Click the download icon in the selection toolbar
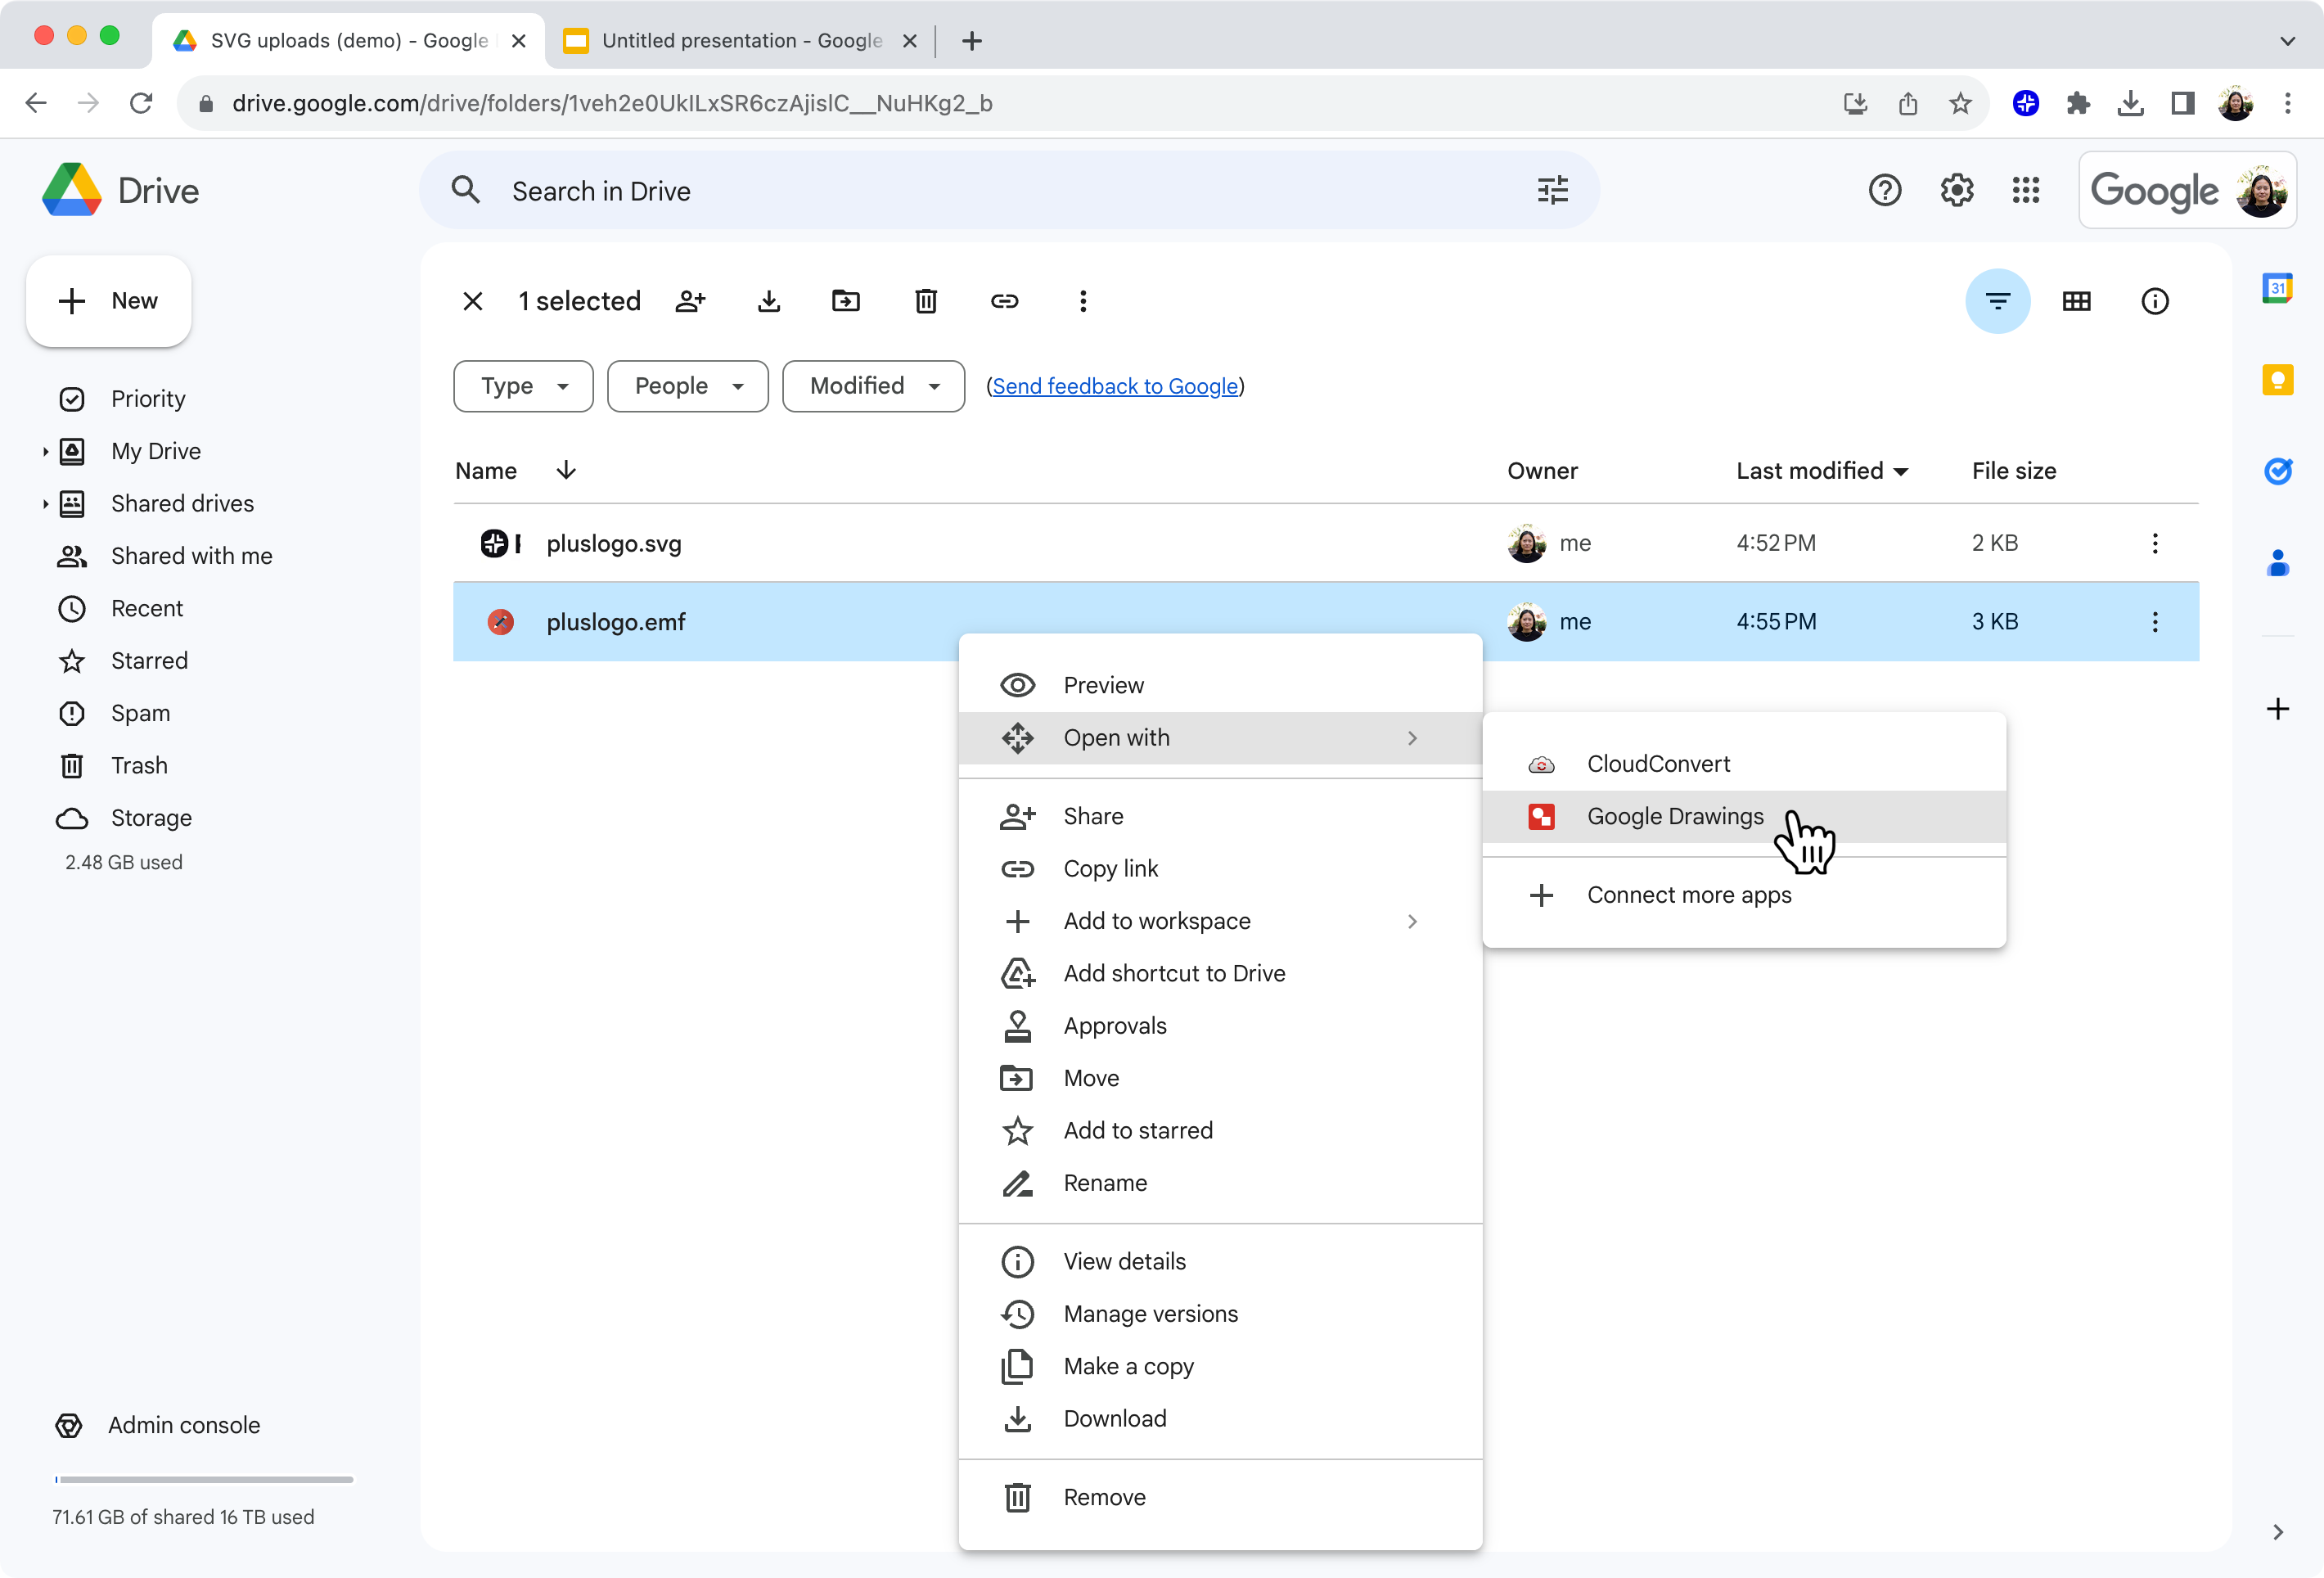This screenshot has width=2324, height=1578. 768,301
